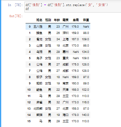Select the weight value 97.0
Image resolution: width=121 pixels, height=127 pixels.
point(86,77)
